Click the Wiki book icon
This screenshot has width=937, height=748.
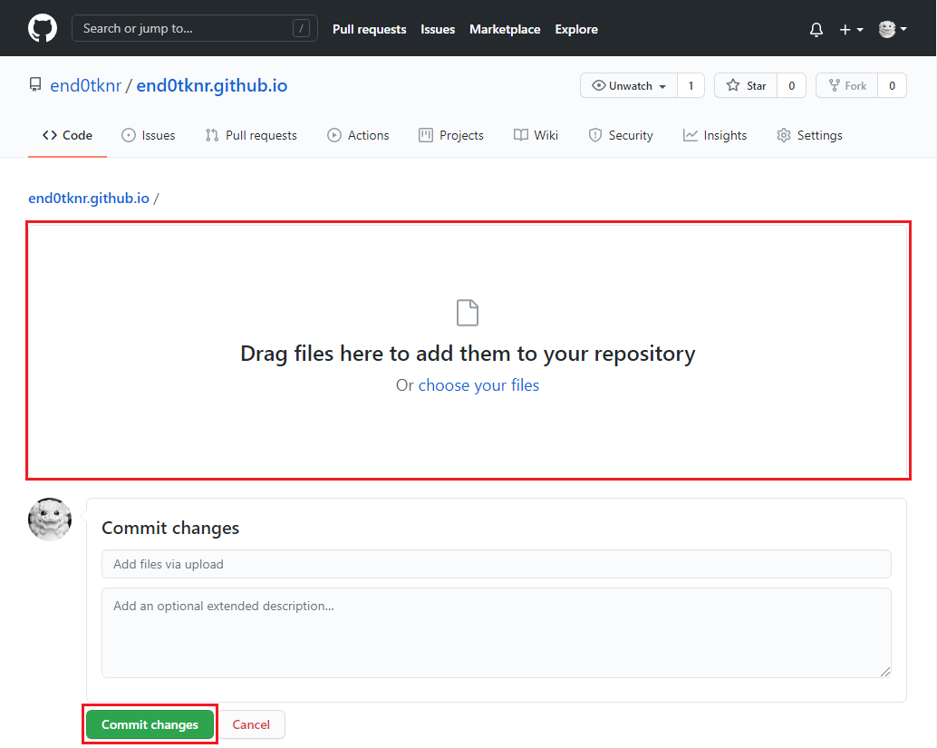(520, 136)
